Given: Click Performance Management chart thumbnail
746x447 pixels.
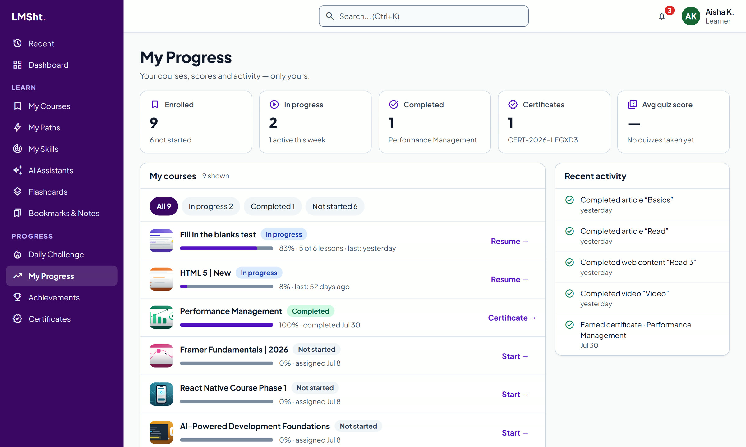Looking at the screenshot, I should coord(161,318).
